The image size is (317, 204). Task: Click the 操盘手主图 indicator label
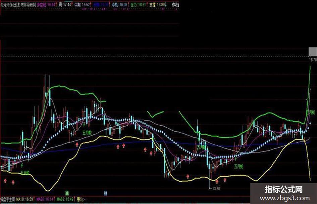pyautogui.click(x=8, y=200)
